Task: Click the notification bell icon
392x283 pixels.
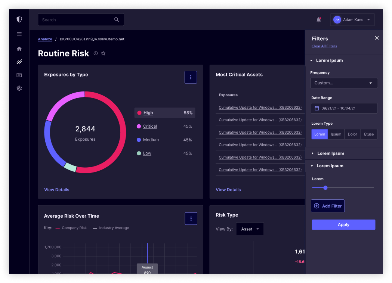Action: pos(318,19)
